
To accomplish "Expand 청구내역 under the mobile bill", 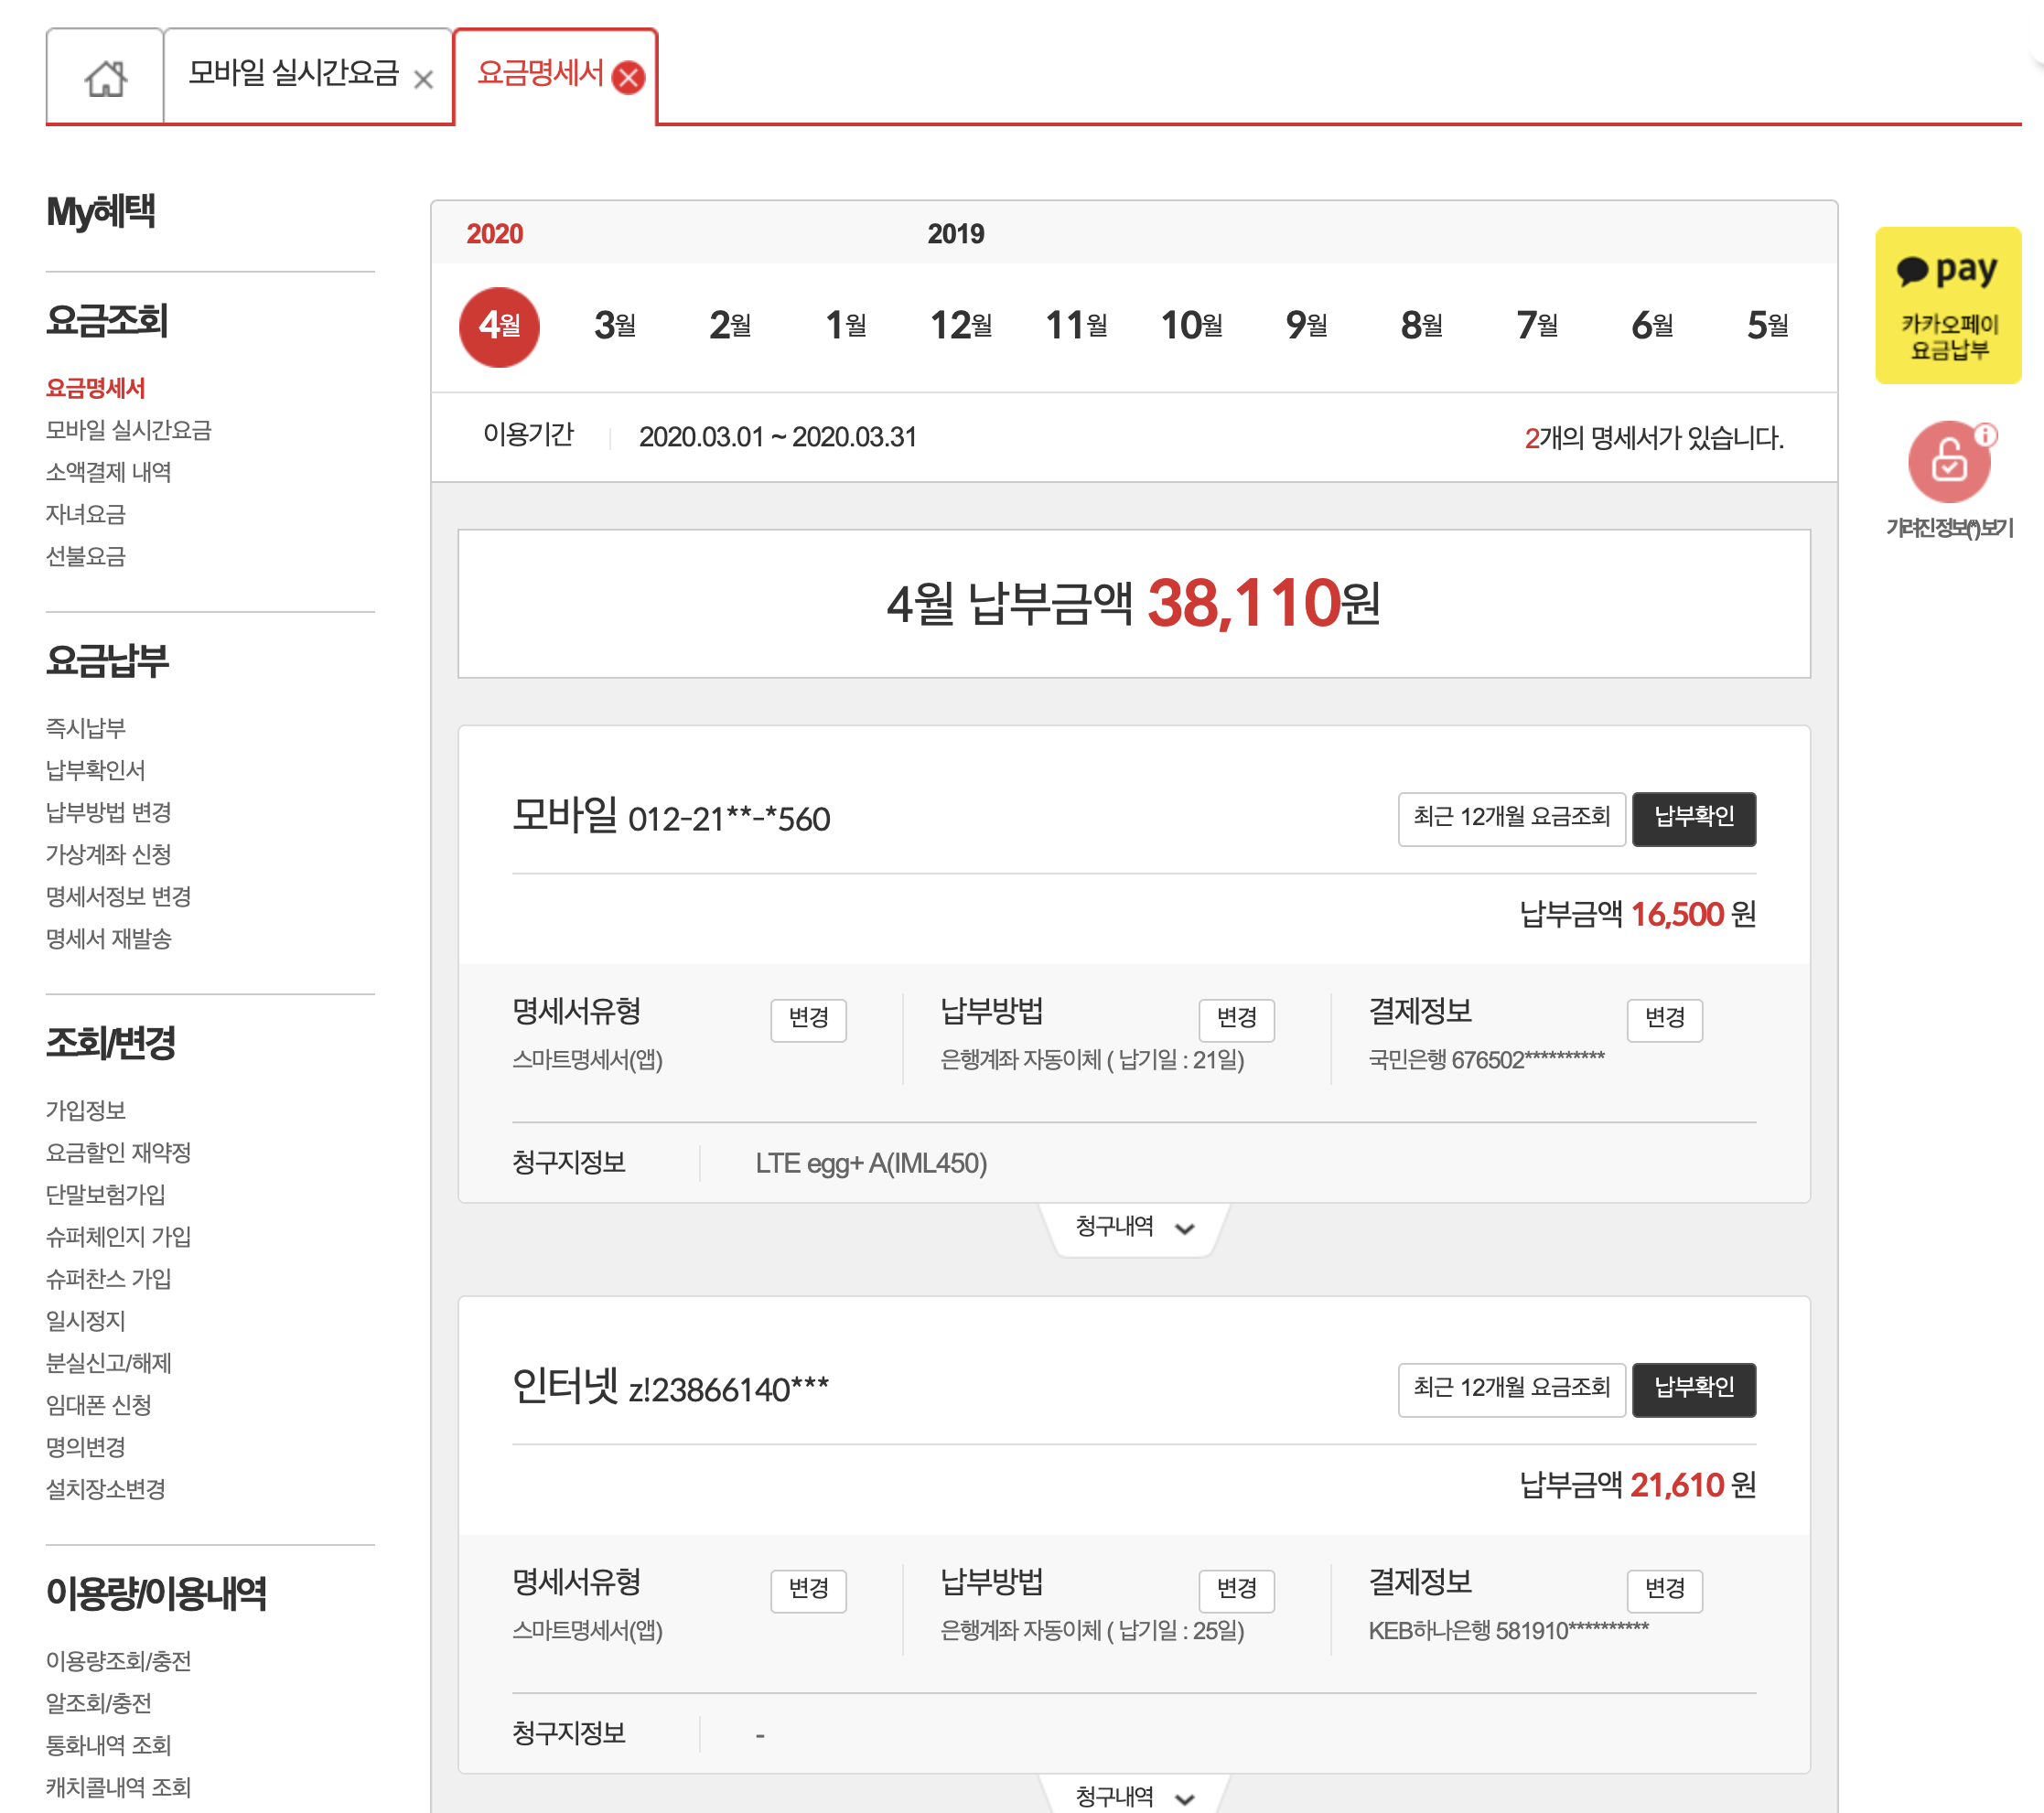I will pyautogui.click(x=1133, y=1227).
